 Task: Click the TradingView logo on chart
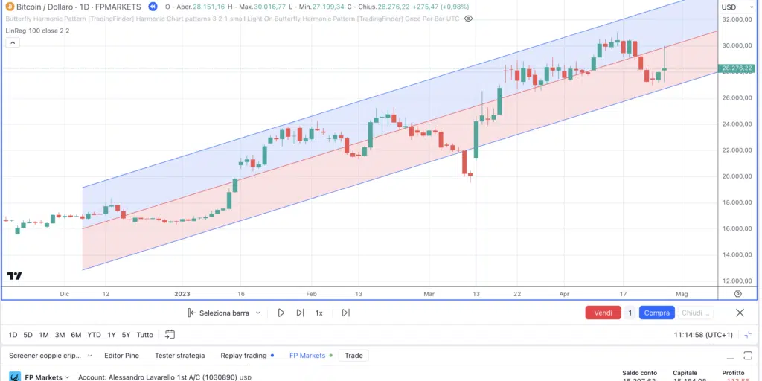(x=15, y=276)
